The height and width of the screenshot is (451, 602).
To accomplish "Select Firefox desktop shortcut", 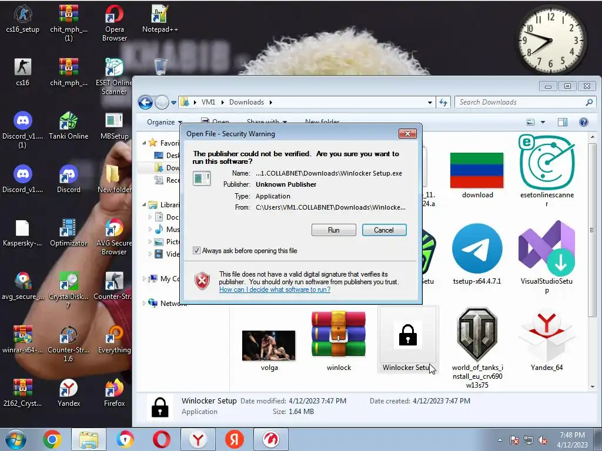I will [x=115, y=393].
